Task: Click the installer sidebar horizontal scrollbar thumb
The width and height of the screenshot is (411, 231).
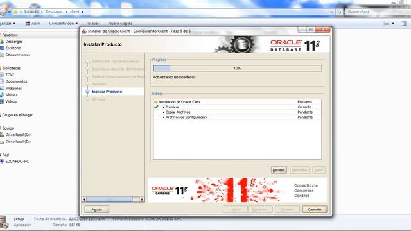Action: (x=109, y=200)
